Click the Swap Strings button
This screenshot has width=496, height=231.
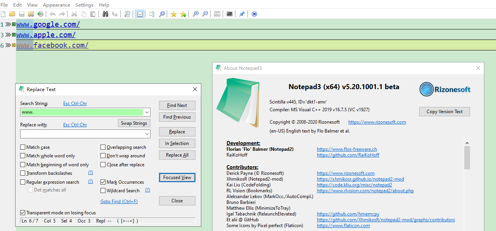click(134, 123)
